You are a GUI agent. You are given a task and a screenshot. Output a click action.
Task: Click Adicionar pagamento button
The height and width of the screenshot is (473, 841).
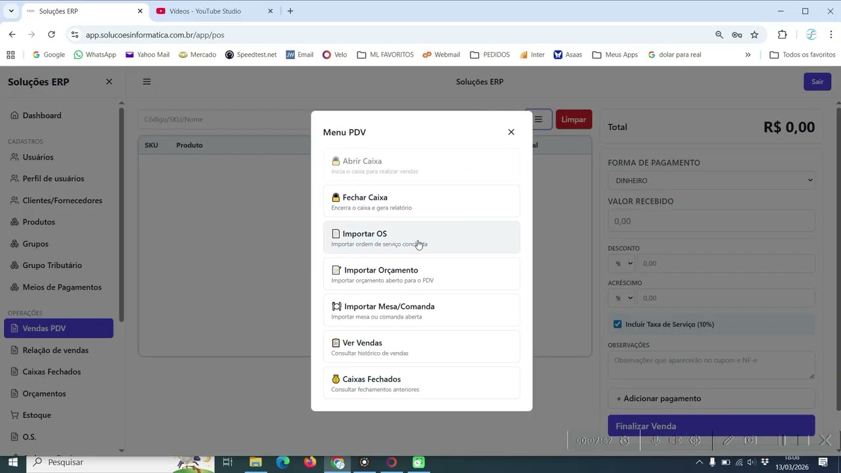(x=711, y=398)
